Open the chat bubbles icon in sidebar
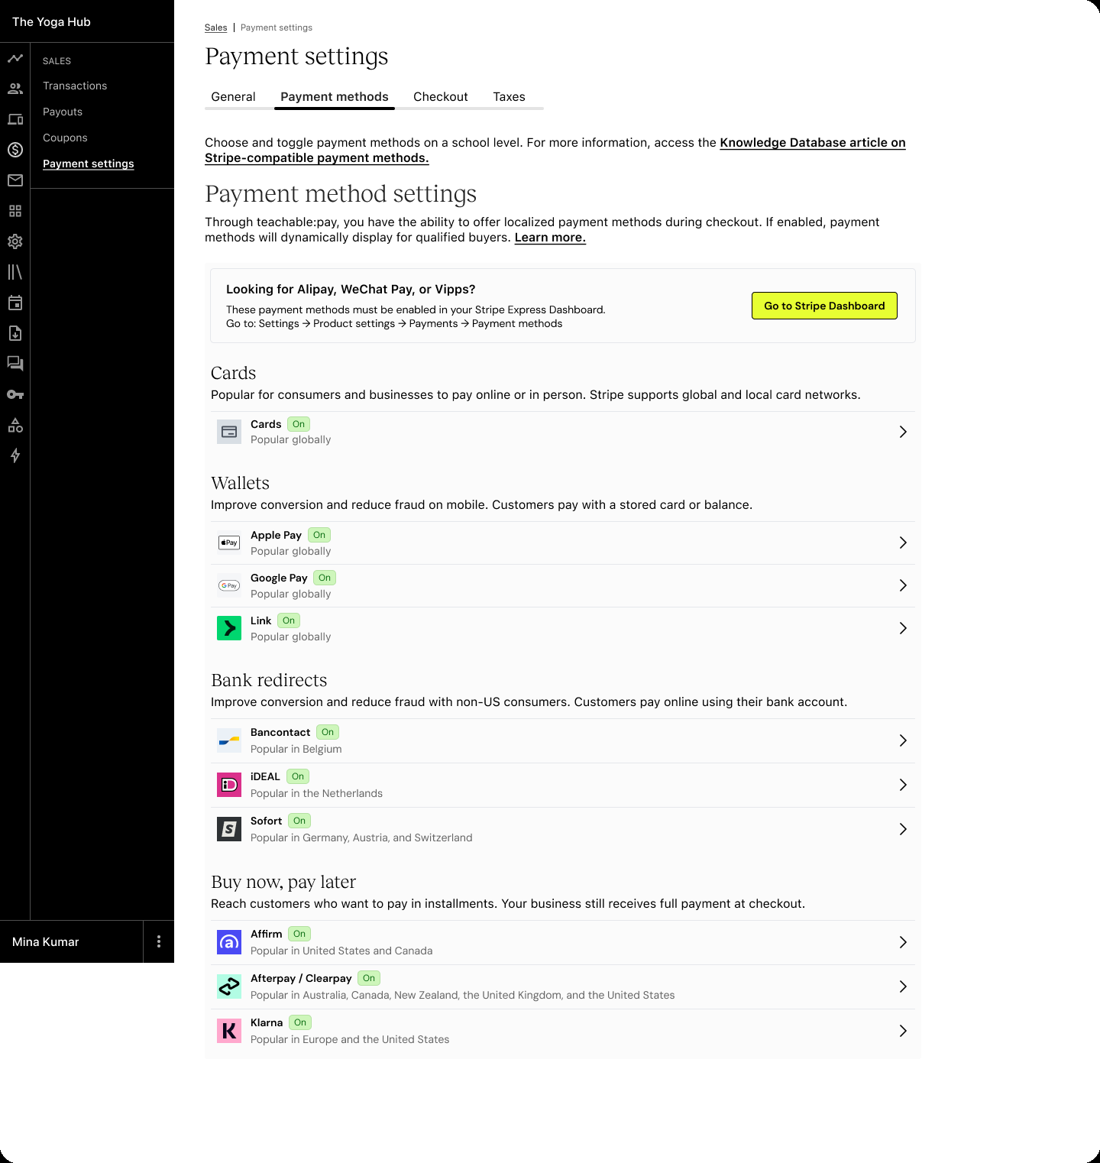This screenshot has width=1100, height=1163. 15,364
